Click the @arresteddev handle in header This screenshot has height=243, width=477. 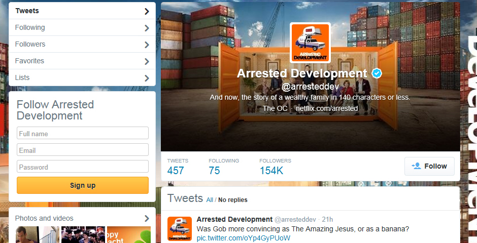(x=310, y=87)
